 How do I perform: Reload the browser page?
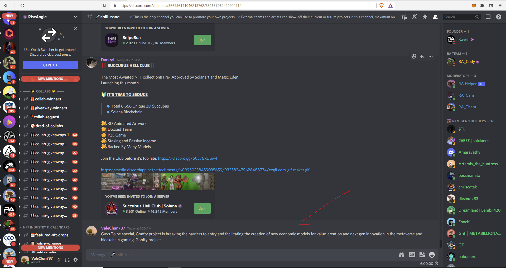click(22, 6)
